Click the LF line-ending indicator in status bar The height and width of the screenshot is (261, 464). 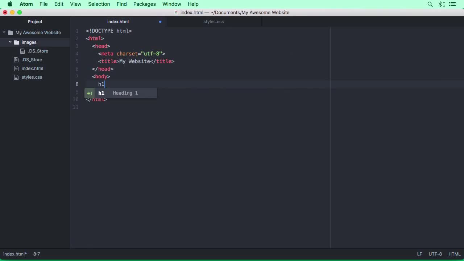(419, 254)
